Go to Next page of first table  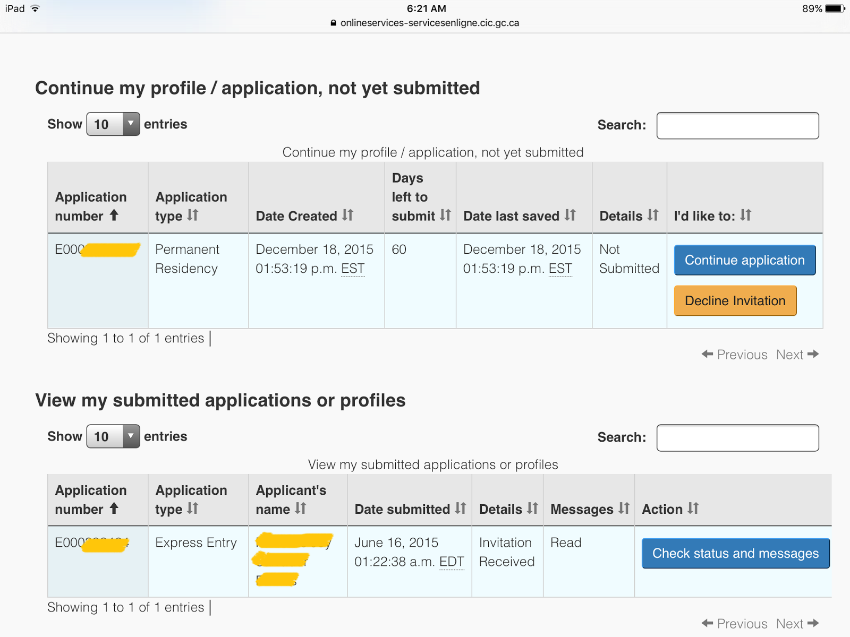coord(797,355)
